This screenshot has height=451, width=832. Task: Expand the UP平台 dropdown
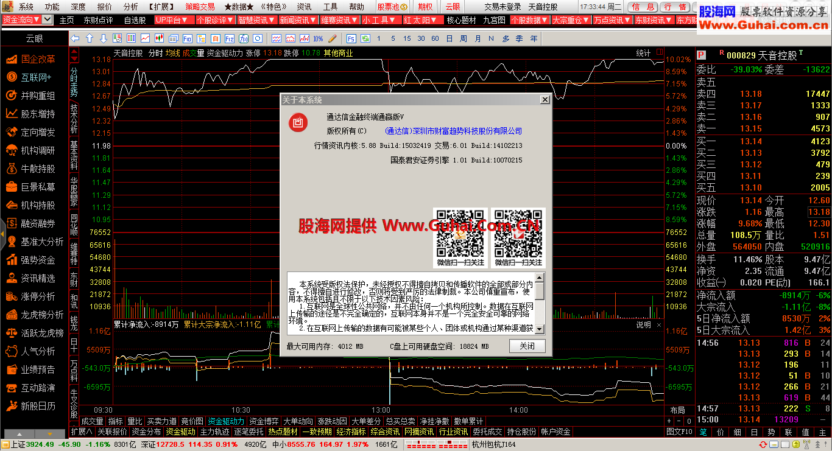click(174, 19)
